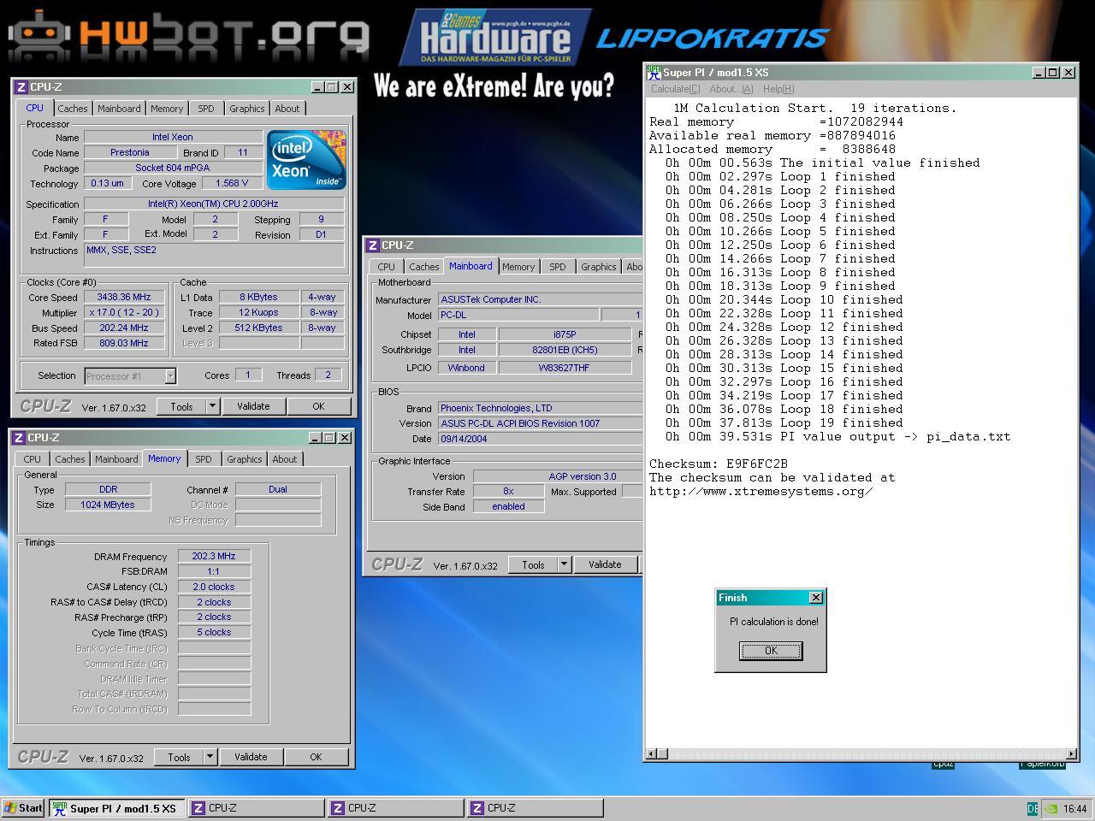
Task: Maximize the Super PI window
Action: pos(1053,73)
